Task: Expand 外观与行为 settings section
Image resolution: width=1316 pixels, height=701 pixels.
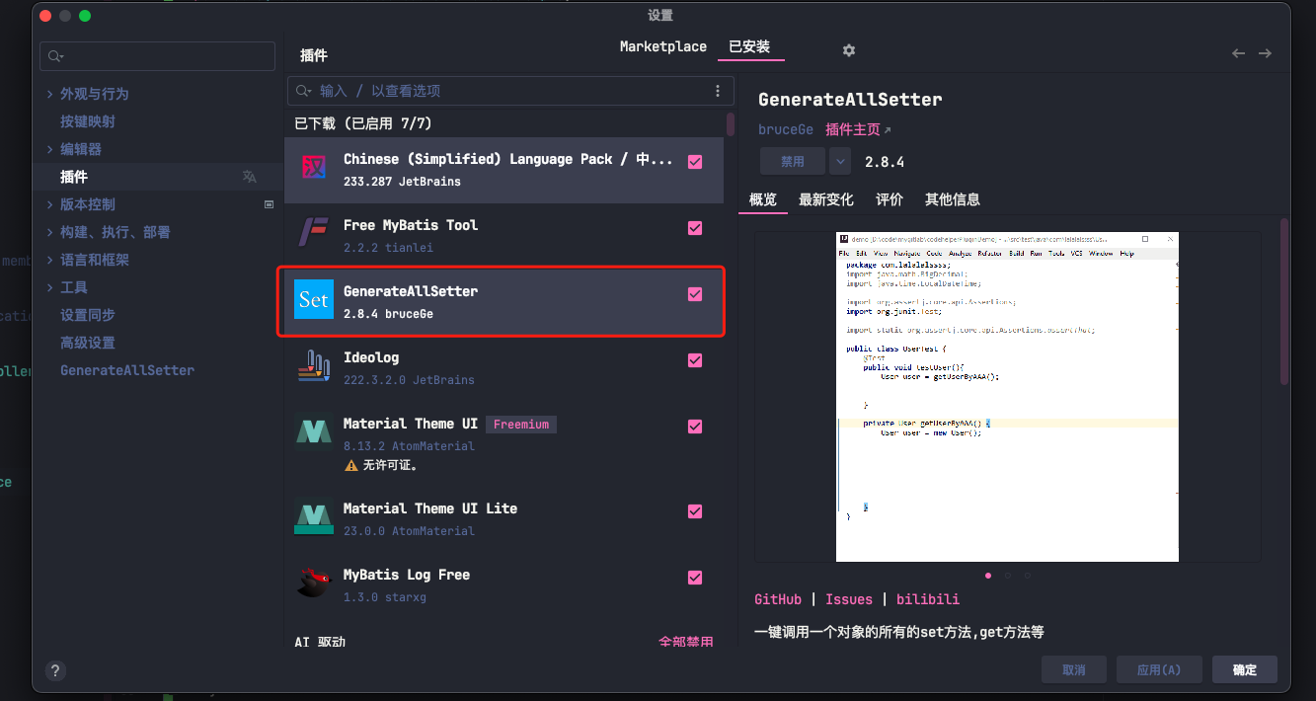Action: click(50, 94)
